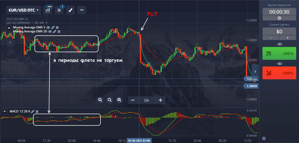Screen dimensions: 299x143
Task: Expand the 307 MC server connection dropdown
Action: (47, 23)
